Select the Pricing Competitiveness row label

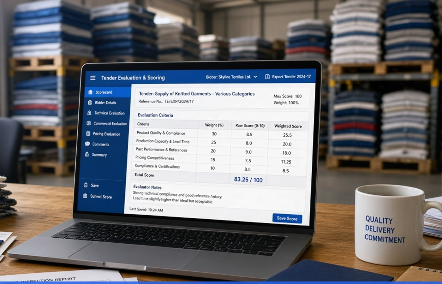pyautogui.click(x=155, y=158)
